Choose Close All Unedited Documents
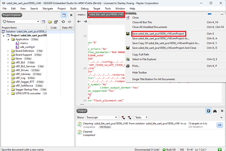 click(150, 27)
